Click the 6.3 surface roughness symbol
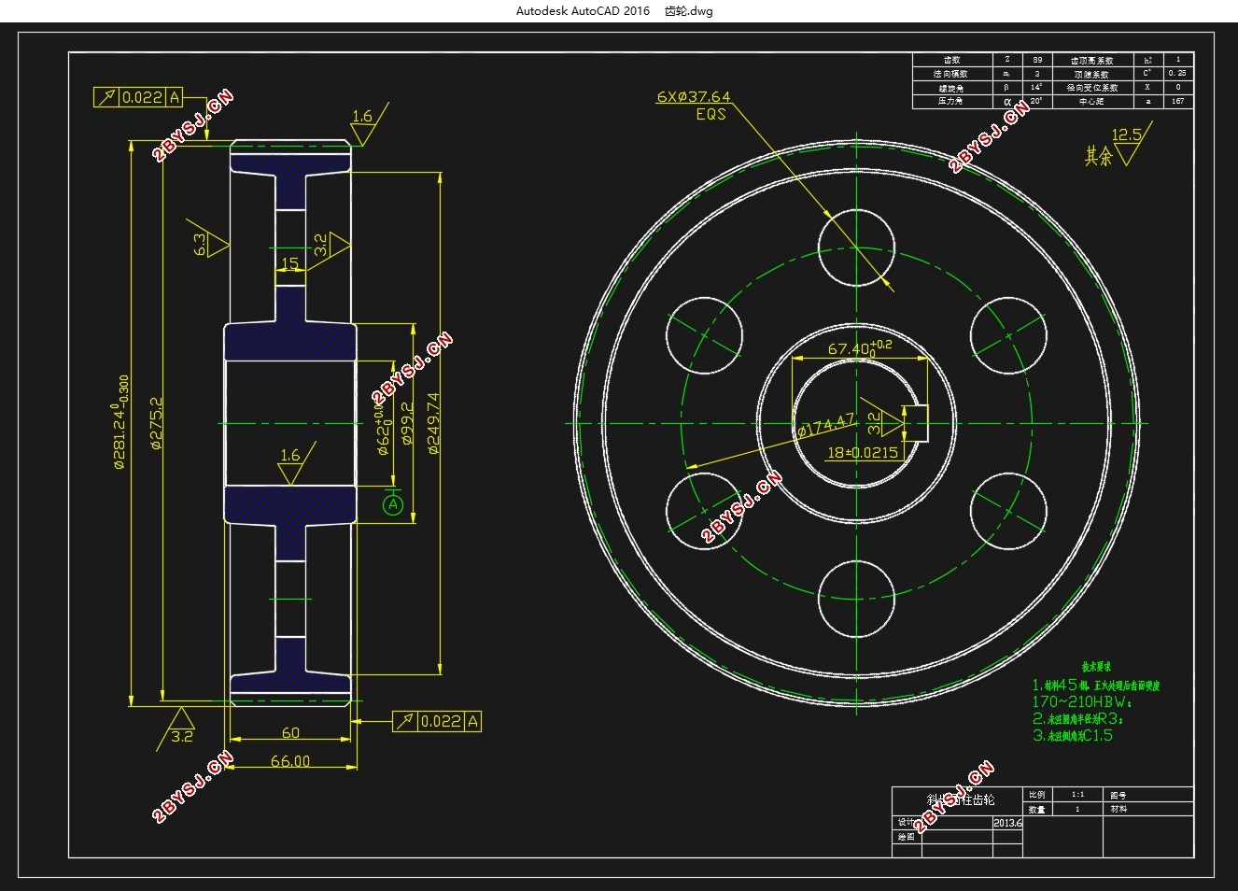1238x891 pixels. tap(210, 241)
